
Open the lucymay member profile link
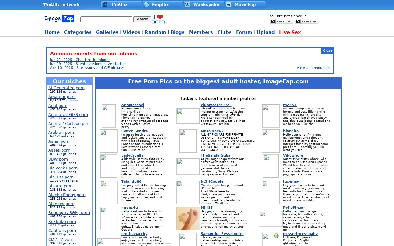point(291,182)
